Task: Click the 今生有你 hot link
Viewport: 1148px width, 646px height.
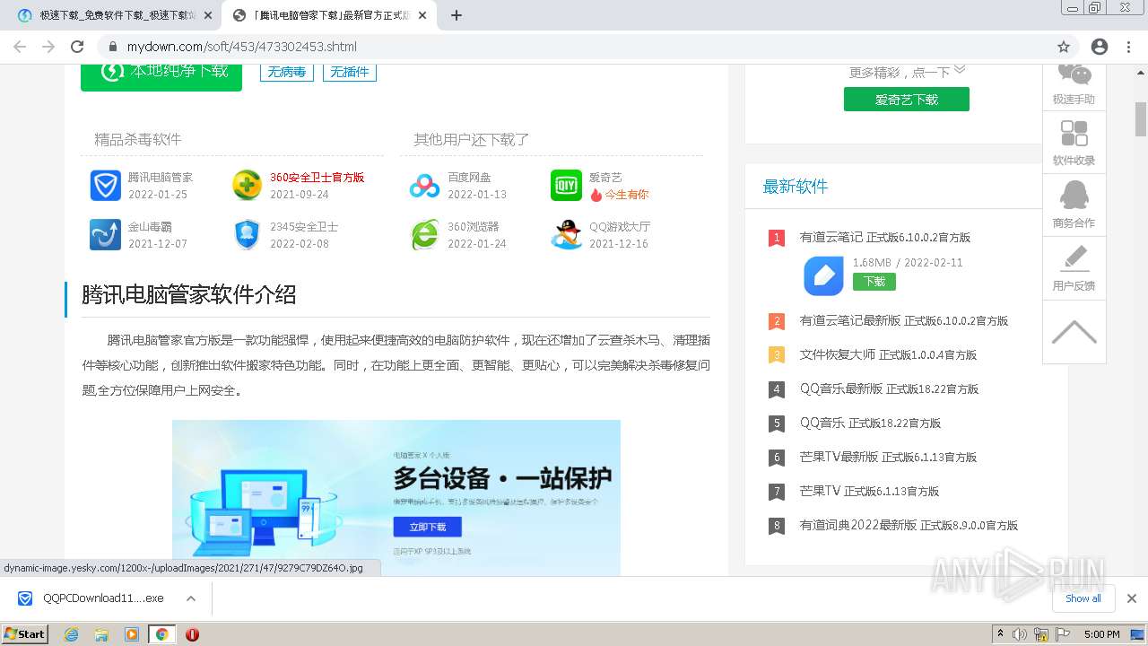Action: [626, 194]
